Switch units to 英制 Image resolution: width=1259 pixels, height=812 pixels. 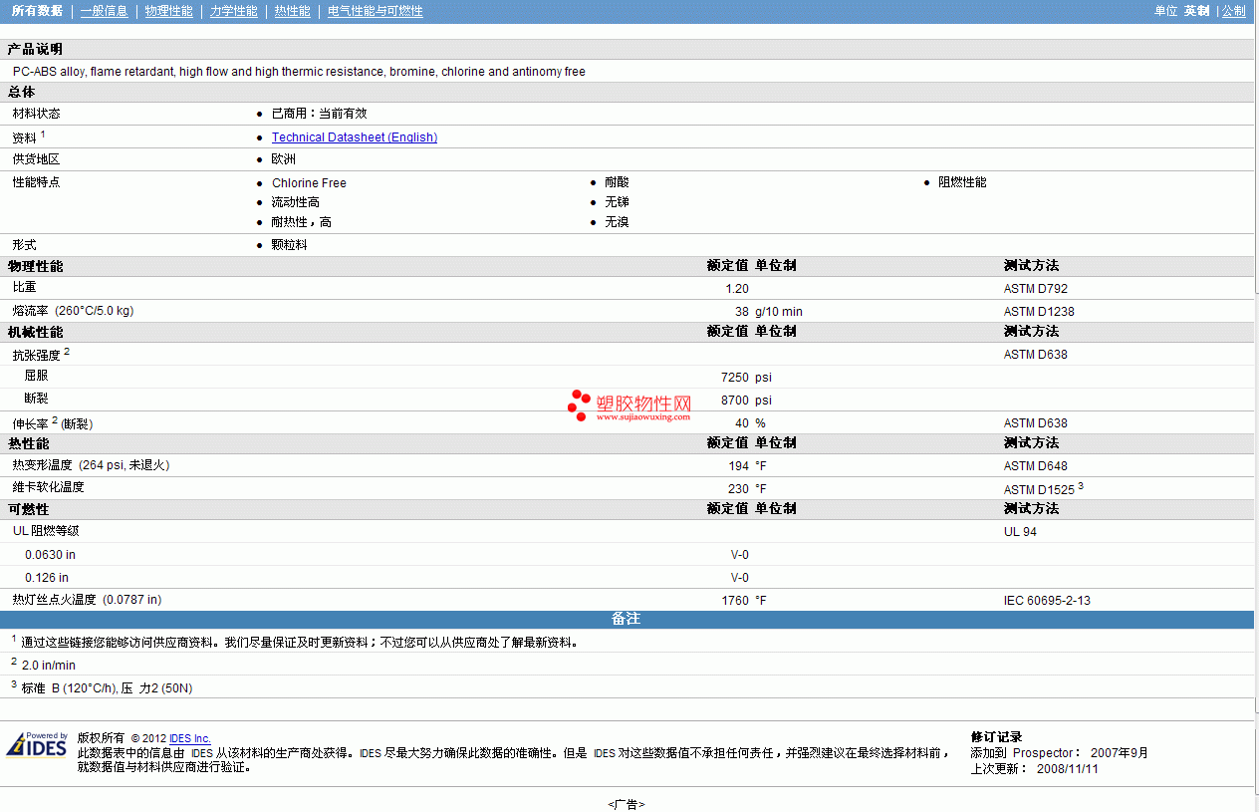(x=1196, y=11)
